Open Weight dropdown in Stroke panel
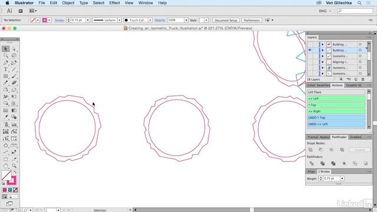Viewport: 377px width, 212px height. (342, 178)
